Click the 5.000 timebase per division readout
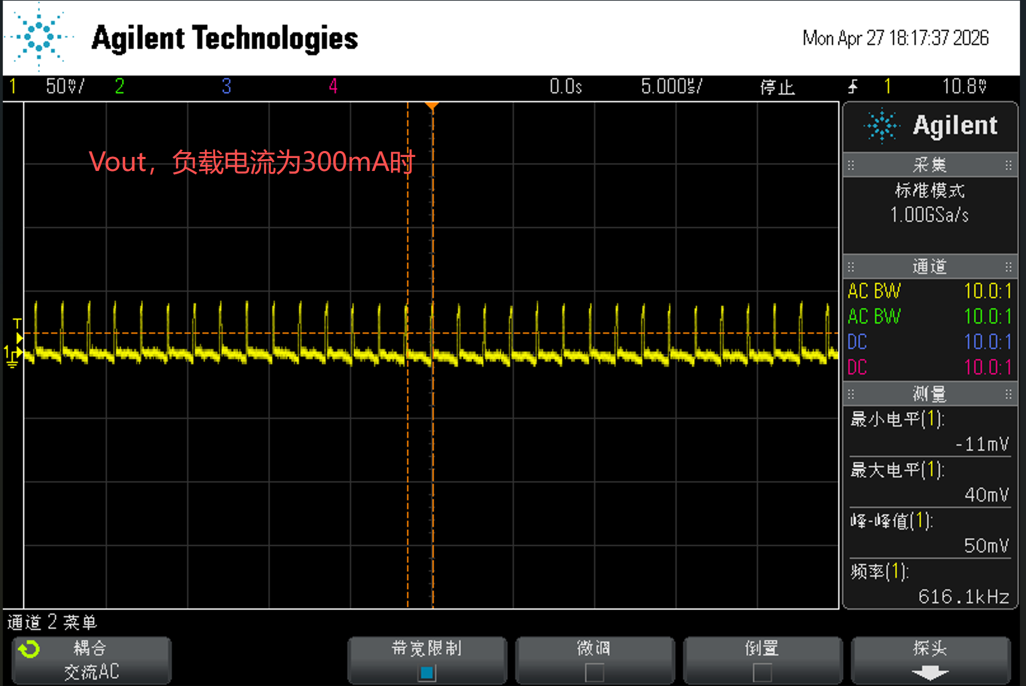The height and width of the screenshot is (686, 1026). (672, 86)
